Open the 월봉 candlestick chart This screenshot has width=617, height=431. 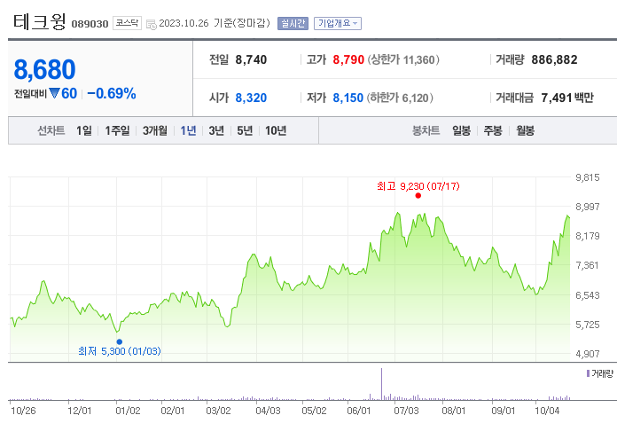click(x=526, y=130)
